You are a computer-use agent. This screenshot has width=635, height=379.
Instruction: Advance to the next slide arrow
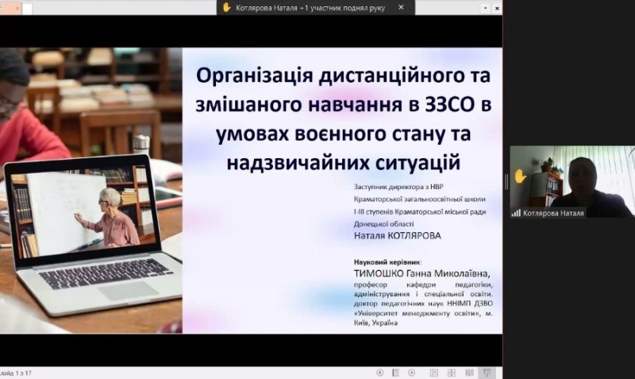[411, 372]
